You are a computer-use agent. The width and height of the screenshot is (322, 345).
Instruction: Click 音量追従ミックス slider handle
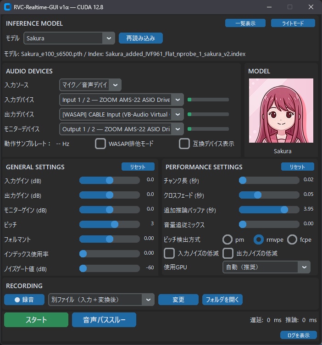243,224
